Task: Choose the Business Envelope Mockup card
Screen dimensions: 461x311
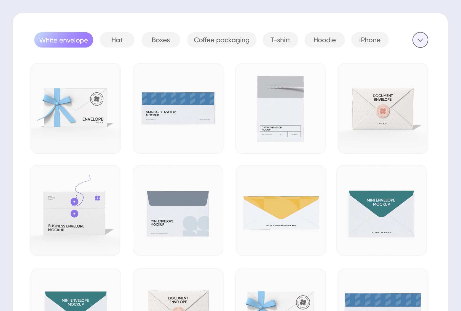Action: 75,210
